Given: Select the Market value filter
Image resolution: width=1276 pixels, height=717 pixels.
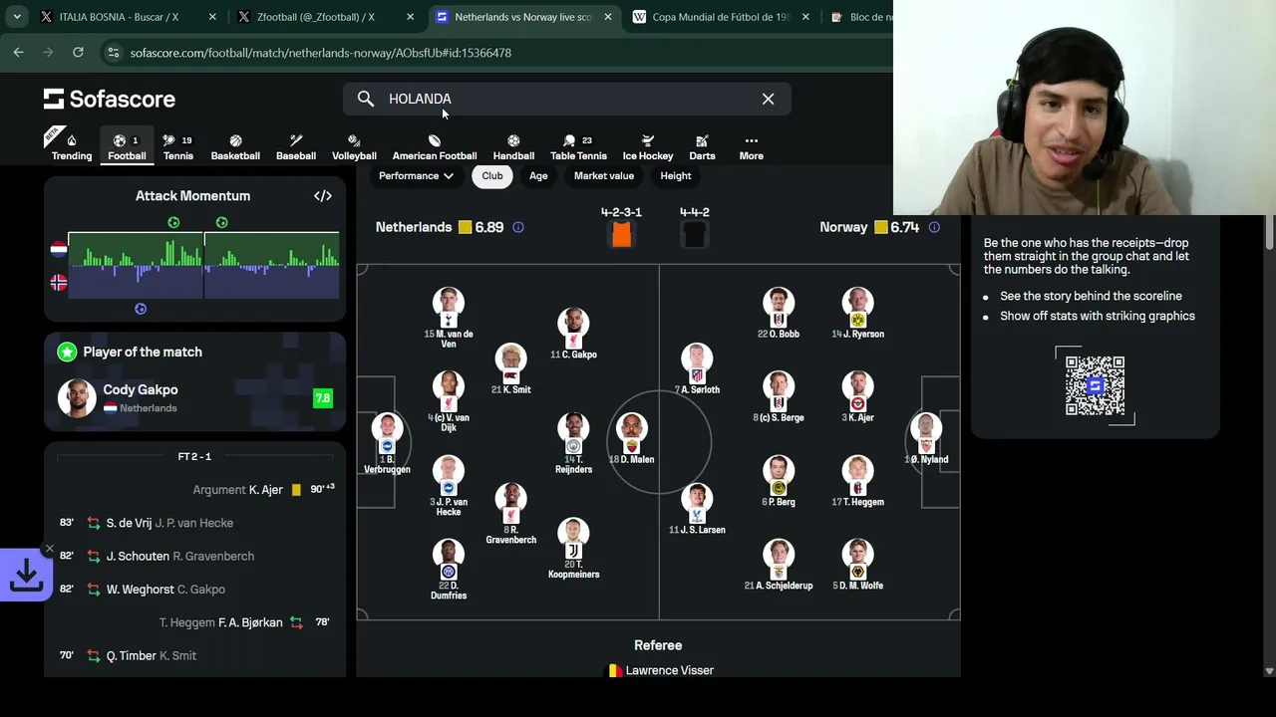Looking at the screenshot, I should click(604, 175).
